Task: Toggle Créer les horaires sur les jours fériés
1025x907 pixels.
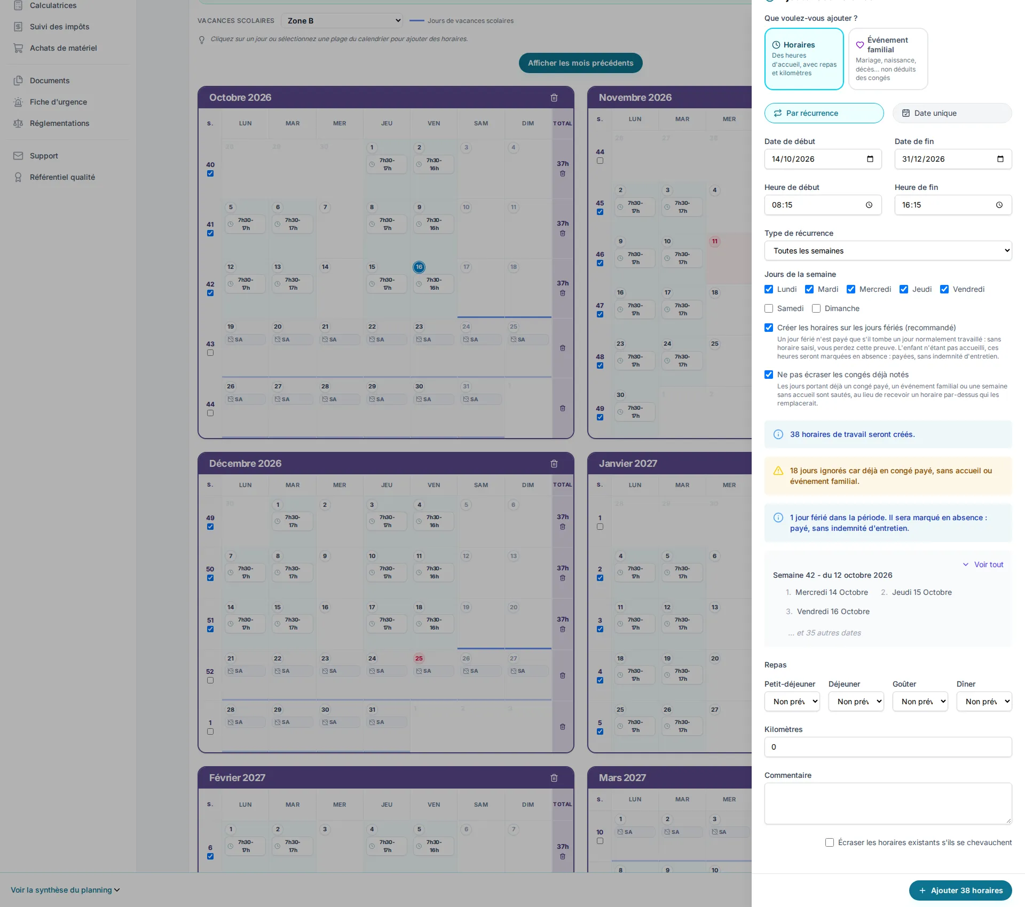Action: click(x=769, y=328)
